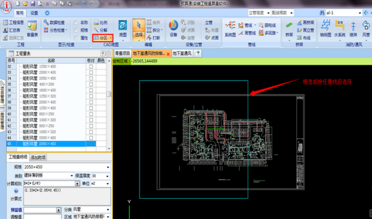
Task: Tick 核对 checkbox for row 41
Action: pos(91,120)
